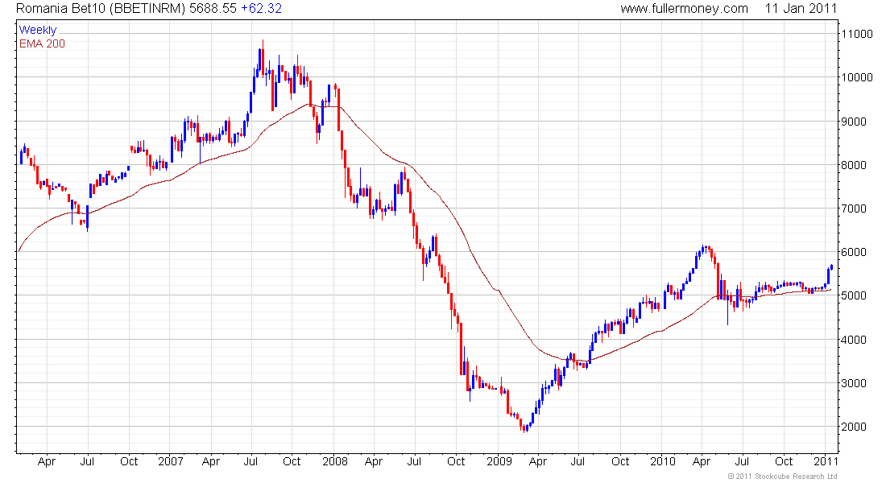Image resolution: width=886 pixels, height=483 pixels.
Task: Click the 7000 price axis label
Action: [854, 208]
